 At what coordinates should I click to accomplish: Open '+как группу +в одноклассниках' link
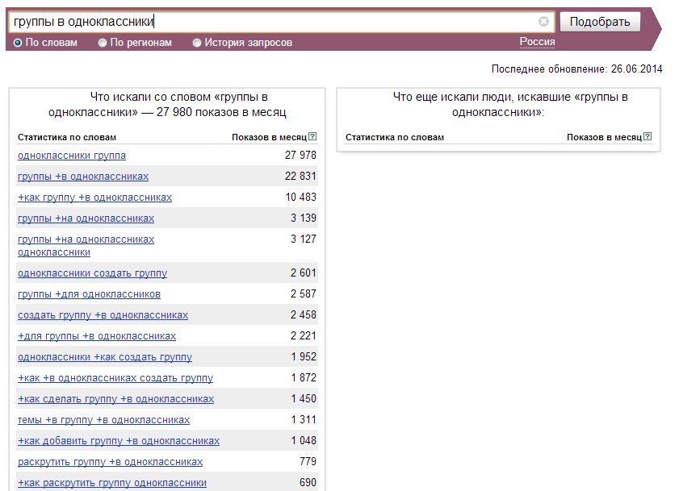click(94, 198)
